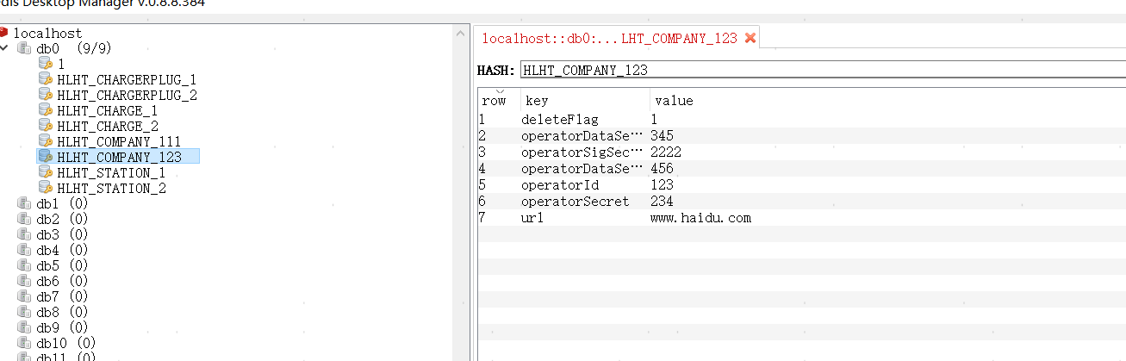Click the db4 database icon
Viewport: 1126px width, 361px height.
24,250
